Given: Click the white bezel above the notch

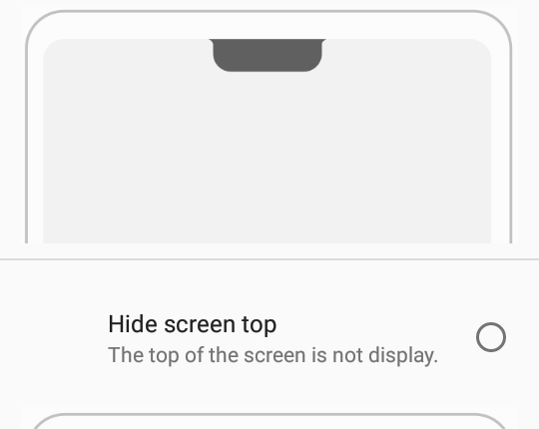Looking at the screenshot, I should [x=268, y=26].
